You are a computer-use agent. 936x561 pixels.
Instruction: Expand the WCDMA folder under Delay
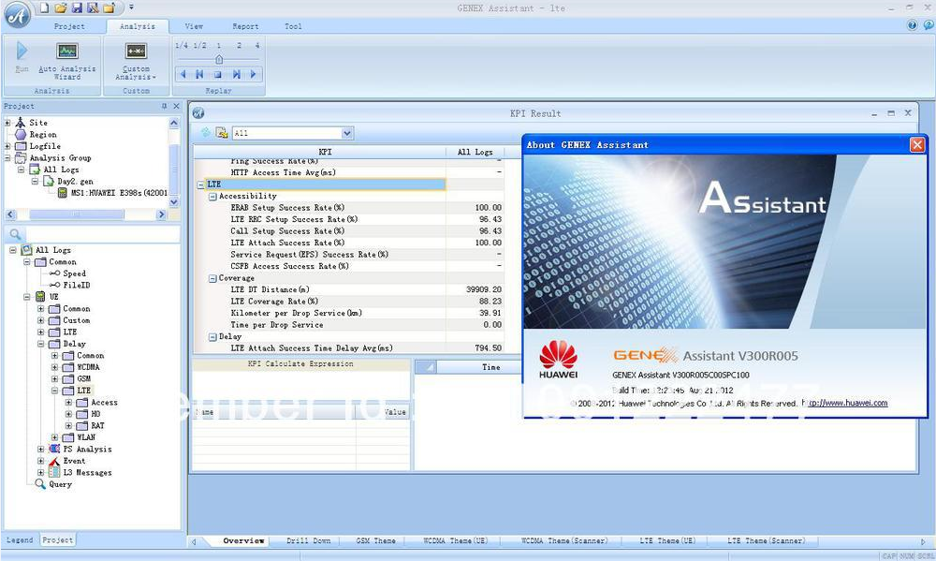[x=54, y=367]
